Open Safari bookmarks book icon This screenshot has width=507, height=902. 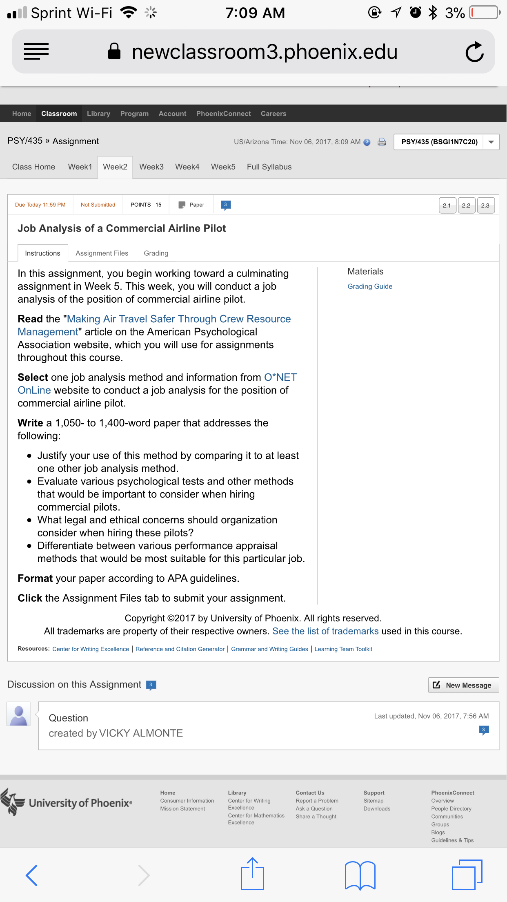(360, 875)
